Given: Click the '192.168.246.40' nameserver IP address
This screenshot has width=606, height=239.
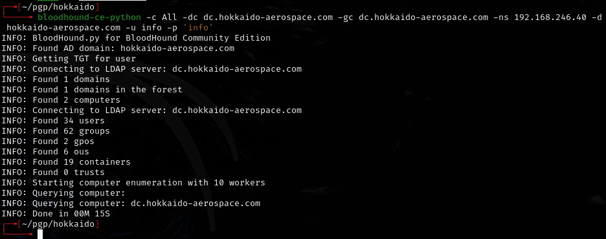Looking at the screenshot, I should (550, 17).
